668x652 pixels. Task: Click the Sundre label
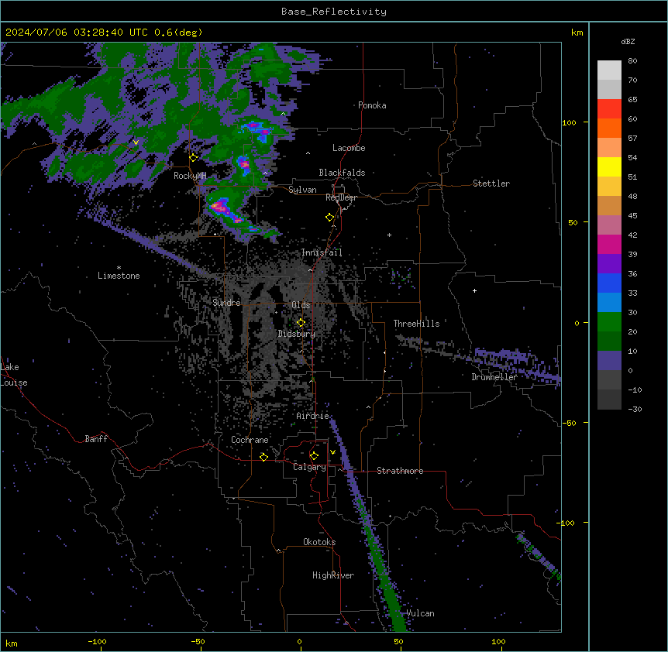[x=226, y=303]
